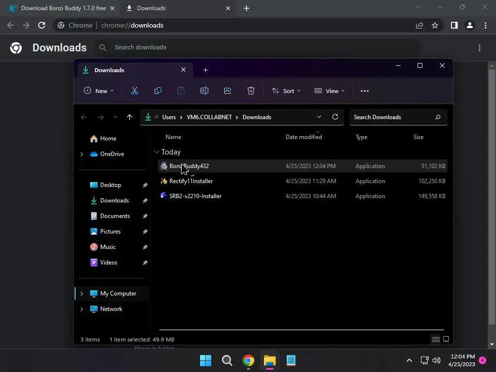Click the Paste clipboard icon in Explorer toolbar

pyautogui.click(x=181, y=91)
